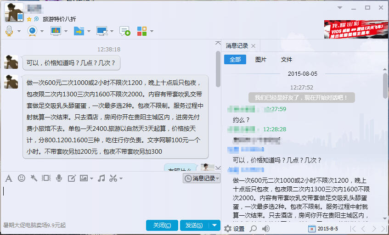Click the music note icon
The width and height of the screenshot is (389, 235).
point(101,178)
